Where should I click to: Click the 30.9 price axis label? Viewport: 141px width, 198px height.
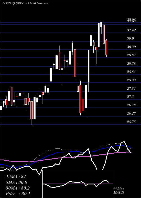tap(130, 38)
